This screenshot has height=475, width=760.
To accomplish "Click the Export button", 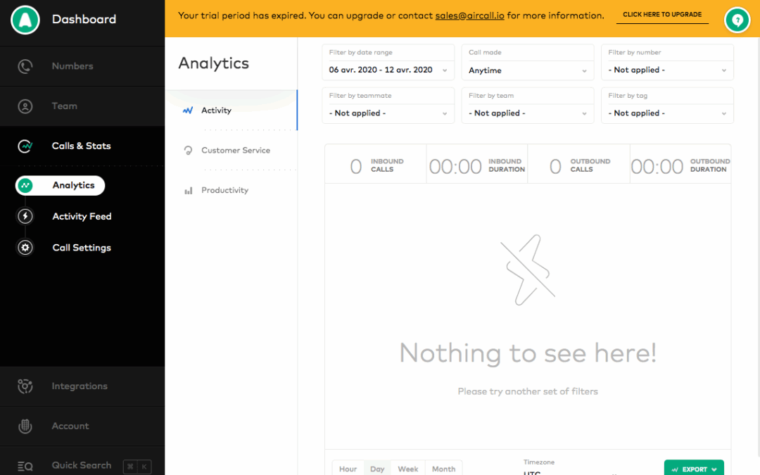I will point(694,469).
